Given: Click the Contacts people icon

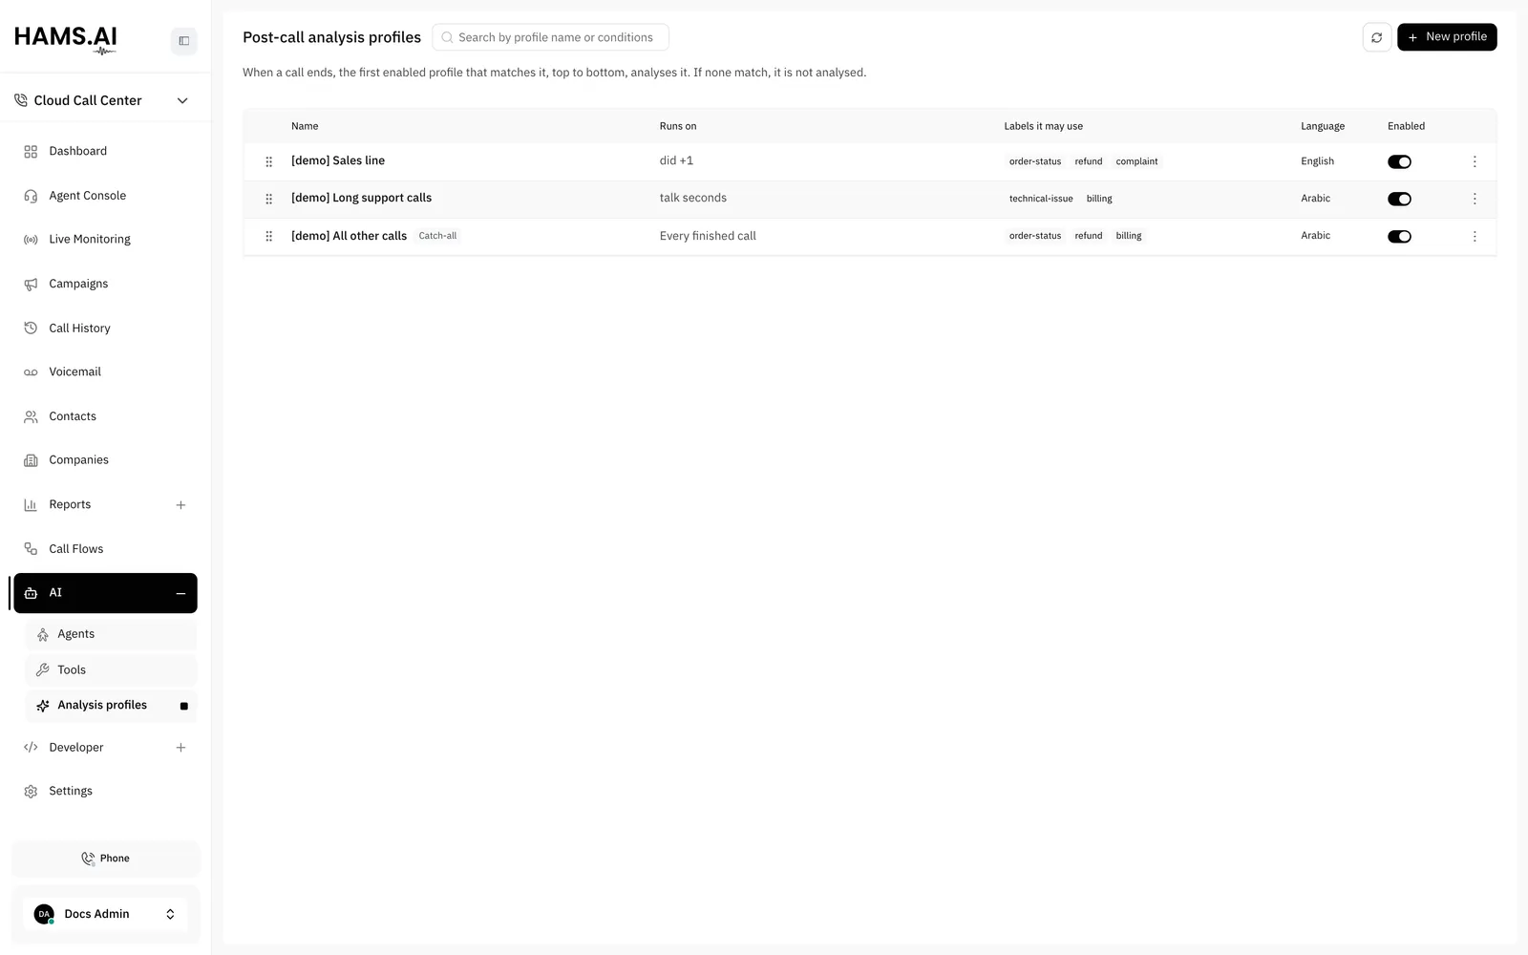Looking at the screenshot, I should click(x=31, y=416).
